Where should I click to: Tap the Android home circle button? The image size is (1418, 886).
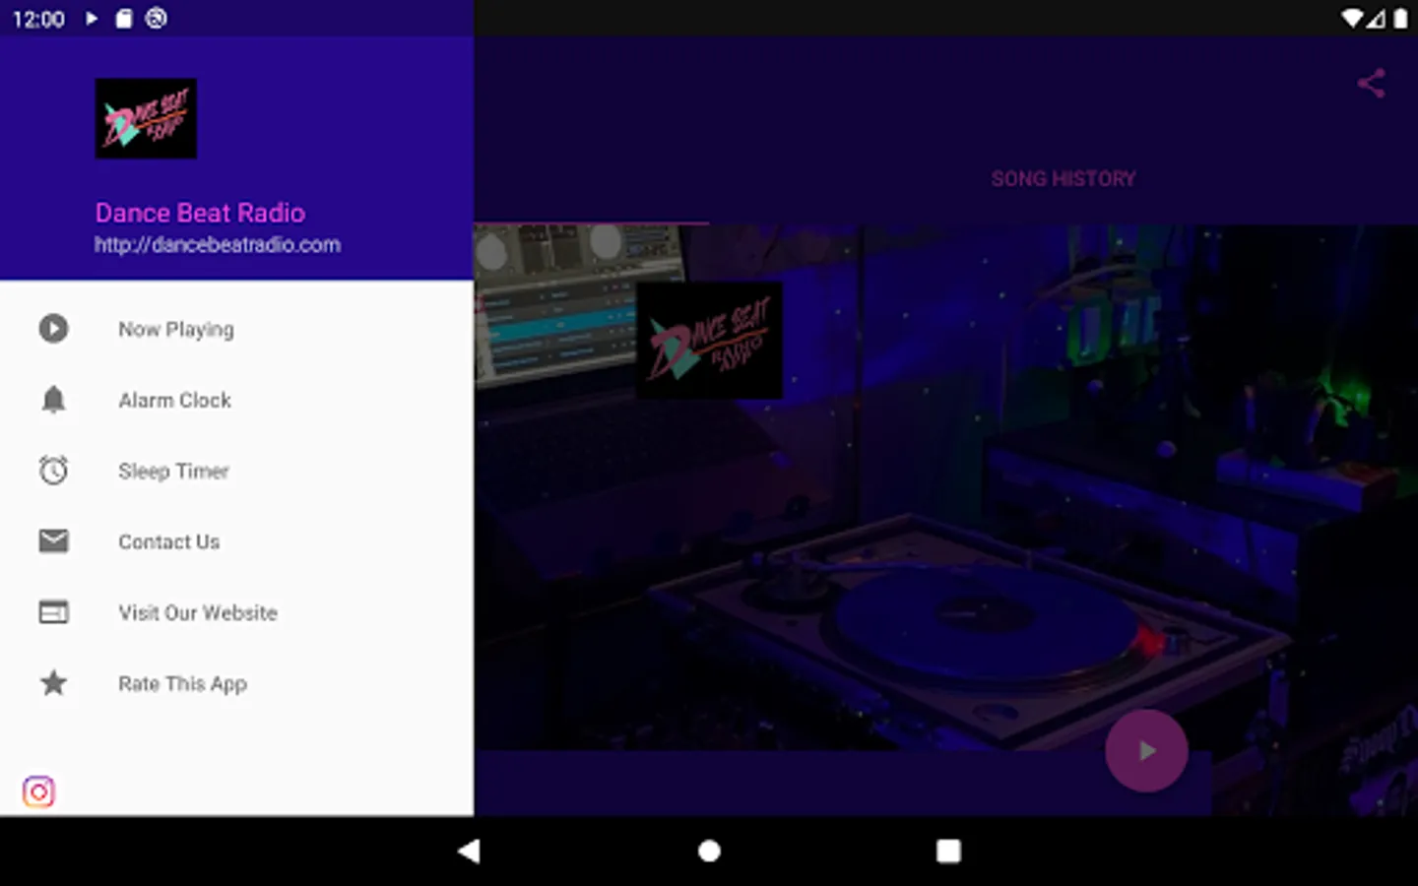709,851
